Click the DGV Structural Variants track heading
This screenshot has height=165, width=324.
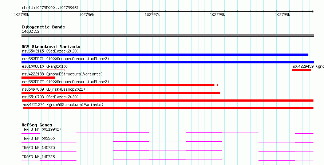coord(51,47)
